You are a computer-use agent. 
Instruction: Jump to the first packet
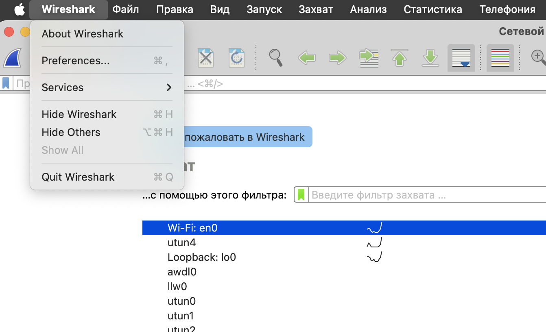click(399, 58)
